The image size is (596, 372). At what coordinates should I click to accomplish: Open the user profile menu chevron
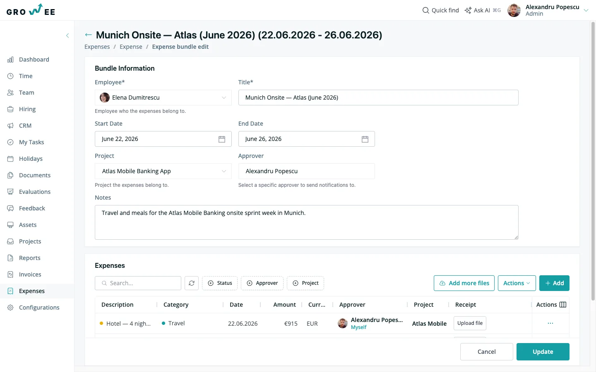tap(586, 10)
